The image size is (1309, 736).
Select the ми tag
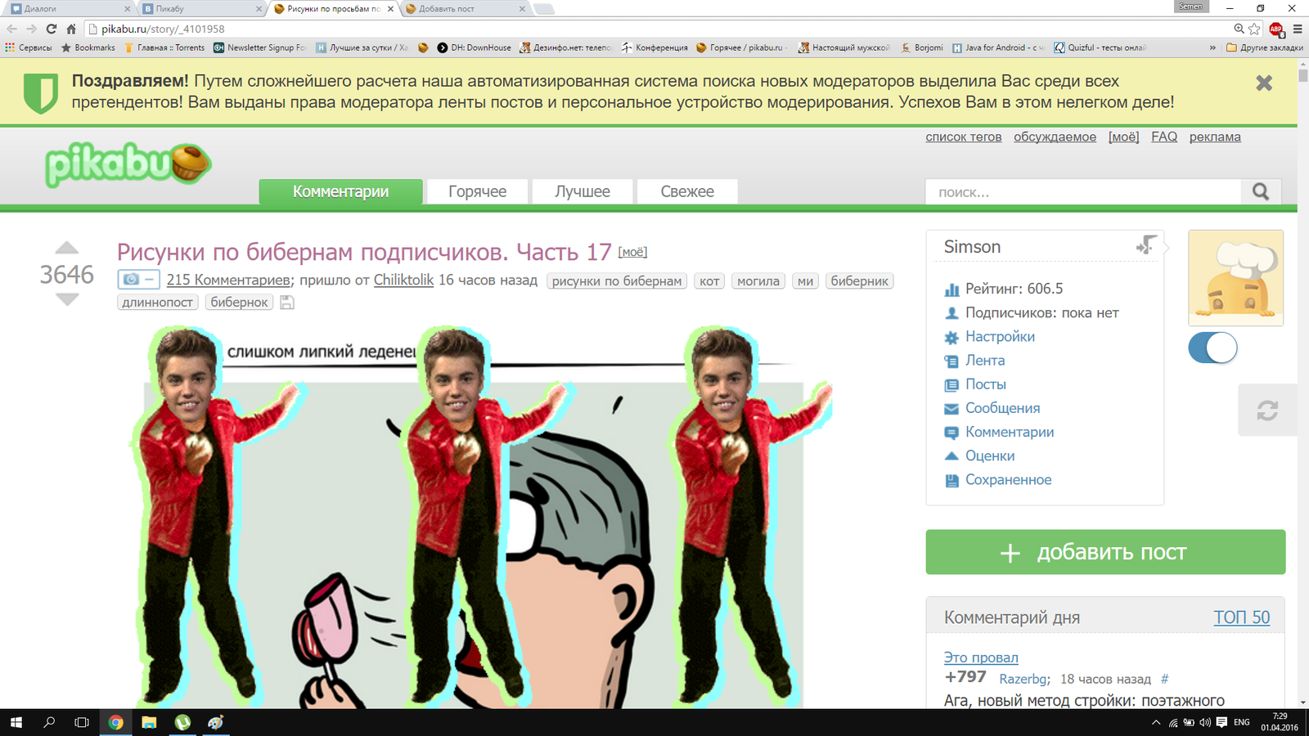pyautogui.click(x=806, y=280)
